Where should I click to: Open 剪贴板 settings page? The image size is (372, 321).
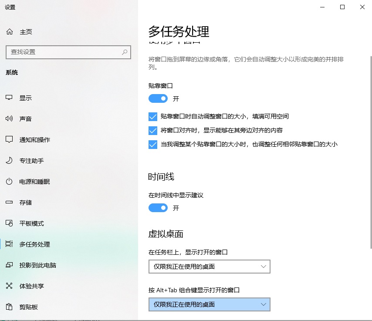pyautogui.click(x=28, y=307)
